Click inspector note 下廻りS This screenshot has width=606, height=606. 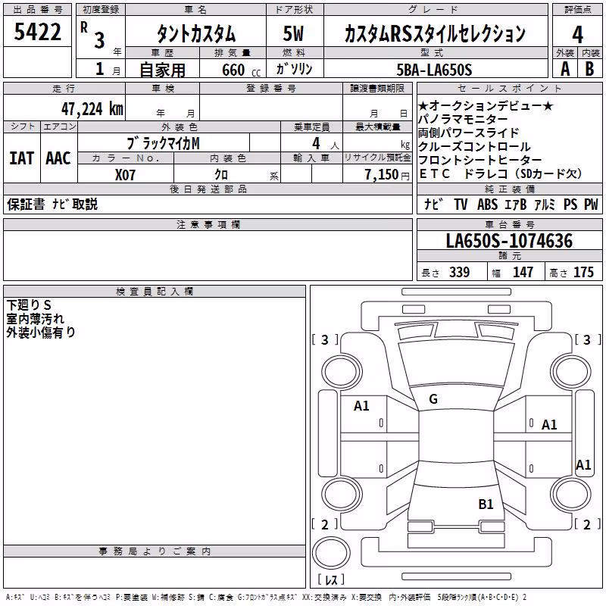tap(29, 305)
